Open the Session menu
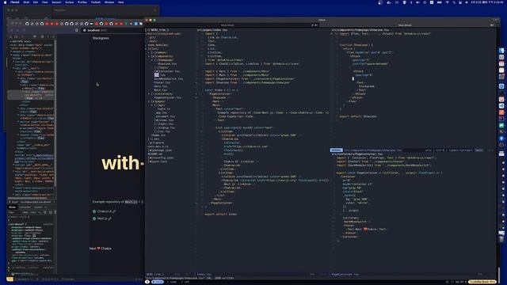This screenshot has height=285, width=507. pyautogui.click(x=56, y=2)
